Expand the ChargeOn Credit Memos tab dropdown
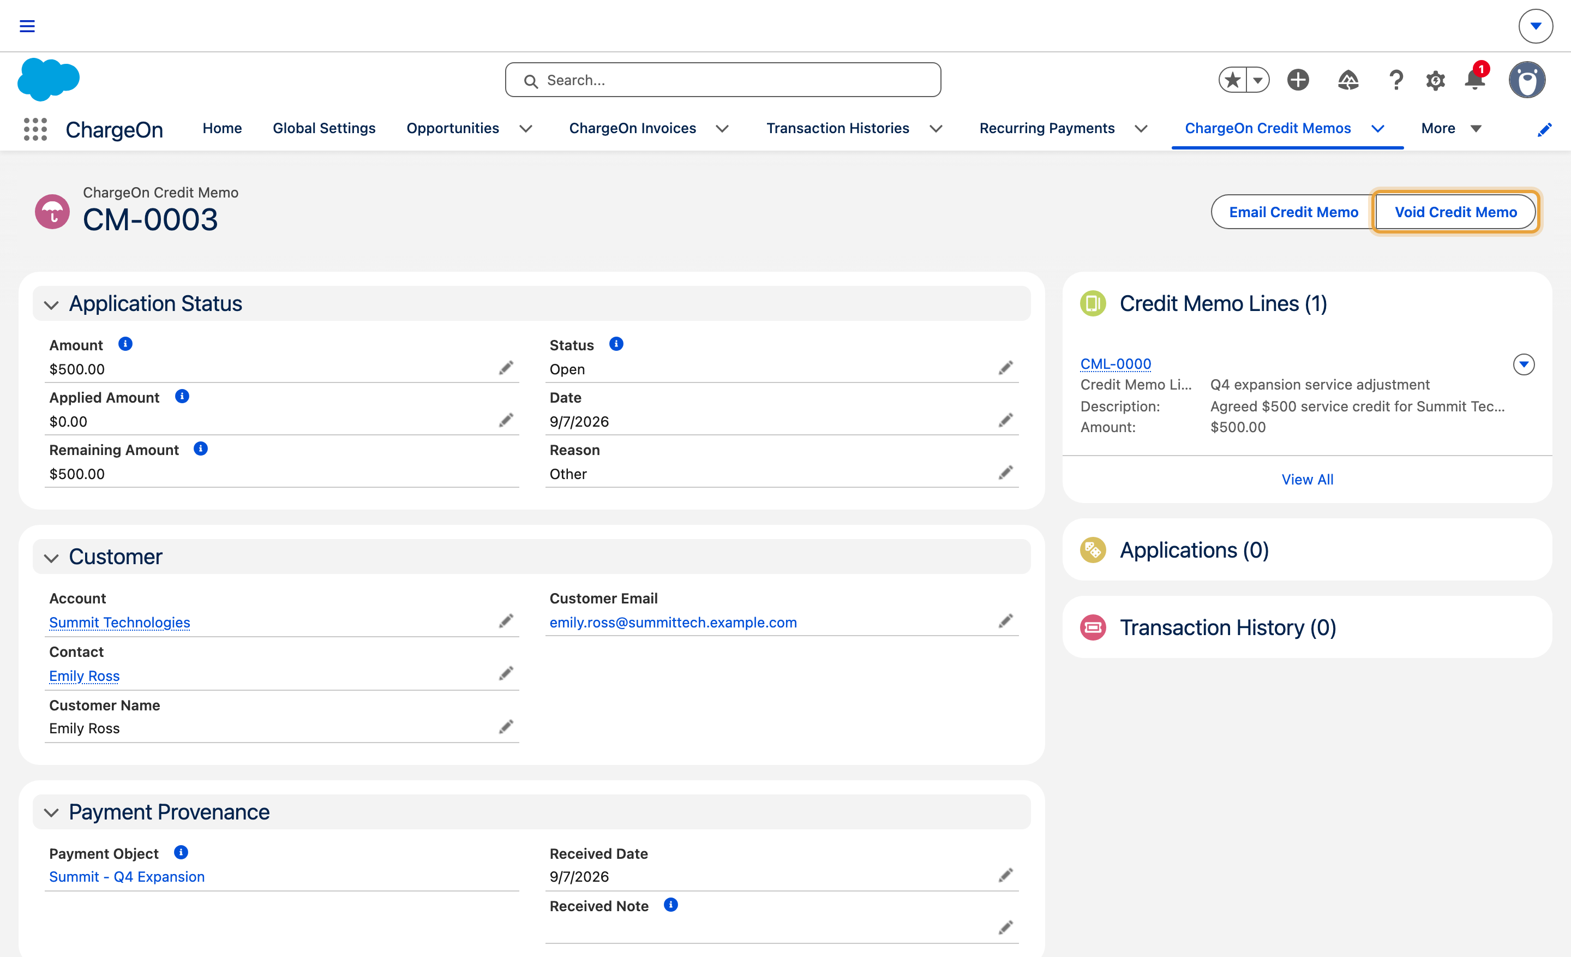1571x957 pixels. point(1378,129)
